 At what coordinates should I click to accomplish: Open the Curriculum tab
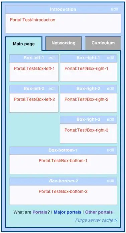tap(103, 43)
